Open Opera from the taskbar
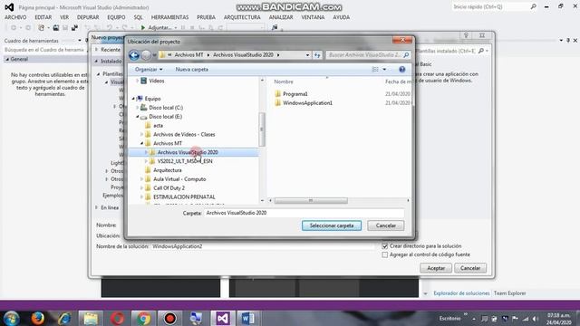 point(117,318)
